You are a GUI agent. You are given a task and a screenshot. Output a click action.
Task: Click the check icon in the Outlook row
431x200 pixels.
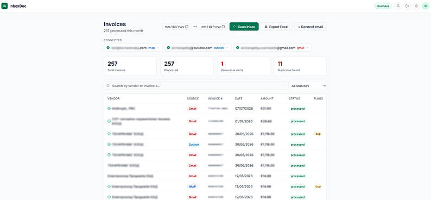coord(109,145)
